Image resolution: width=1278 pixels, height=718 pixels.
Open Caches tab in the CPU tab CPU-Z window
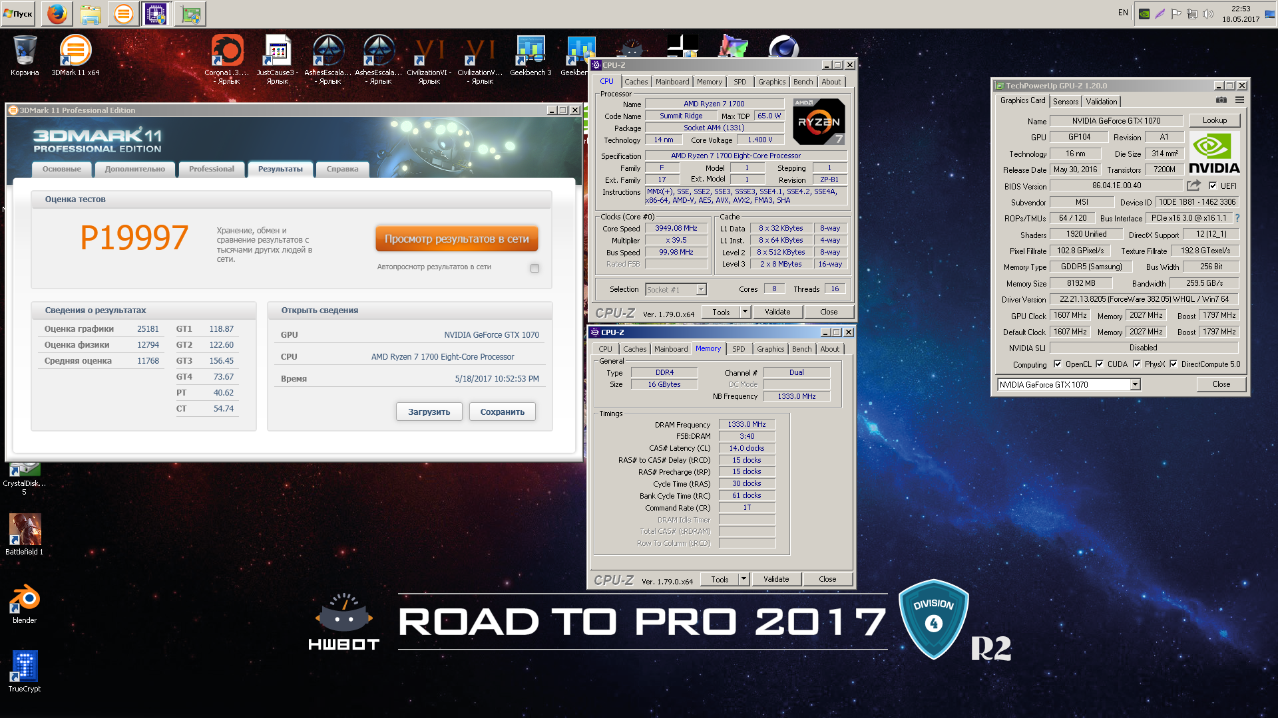click(636, 82)
